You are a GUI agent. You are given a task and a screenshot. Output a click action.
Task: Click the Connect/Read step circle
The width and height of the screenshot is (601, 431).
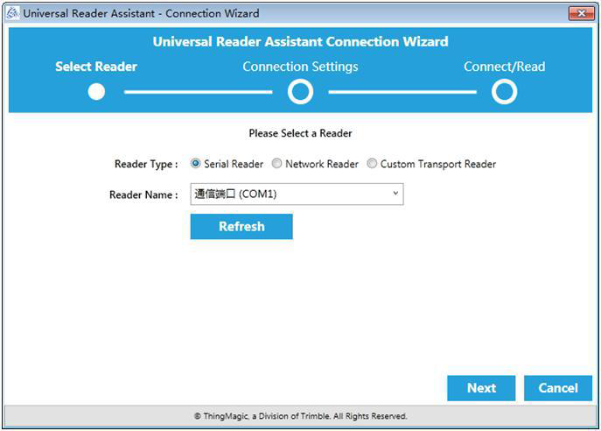(504, 92)
